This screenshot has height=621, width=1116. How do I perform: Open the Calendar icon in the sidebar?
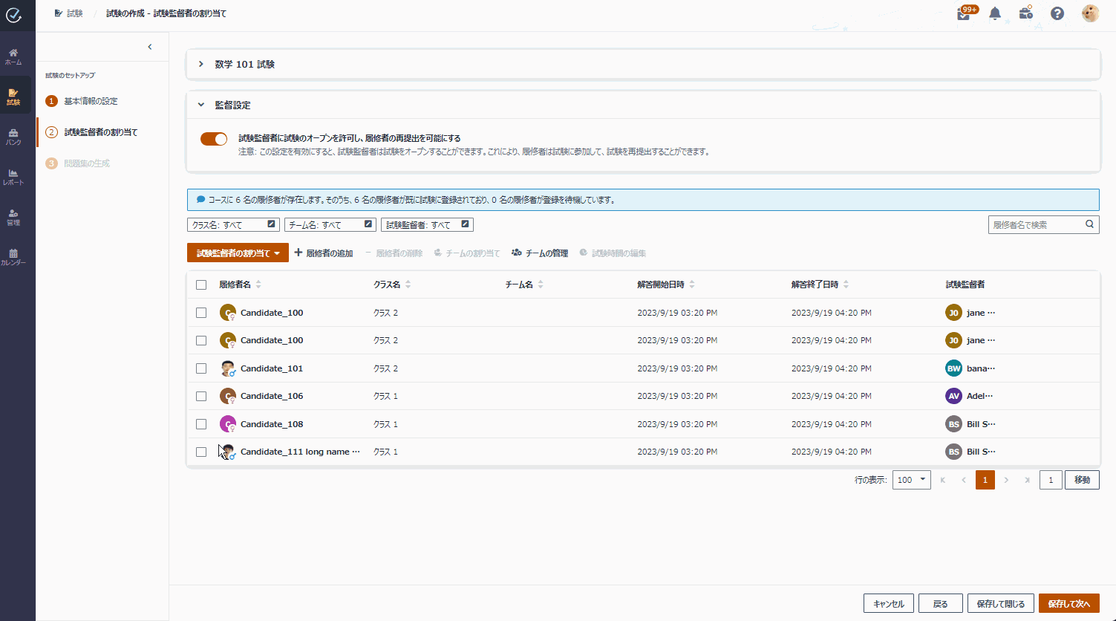(x=13, y=257)
